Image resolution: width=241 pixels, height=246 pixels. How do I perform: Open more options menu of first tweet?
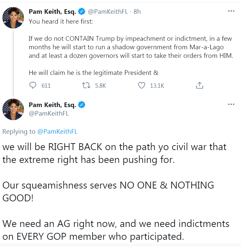231,11
